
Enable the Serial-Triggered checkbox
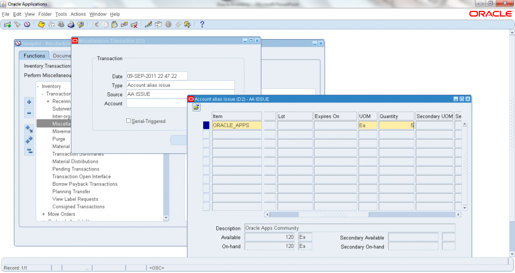tap(128, 121)
